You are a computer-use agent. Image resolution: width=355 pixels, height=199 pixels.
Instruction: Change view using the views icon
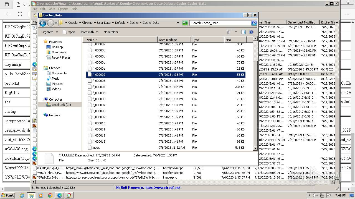(x=229, y=32)
